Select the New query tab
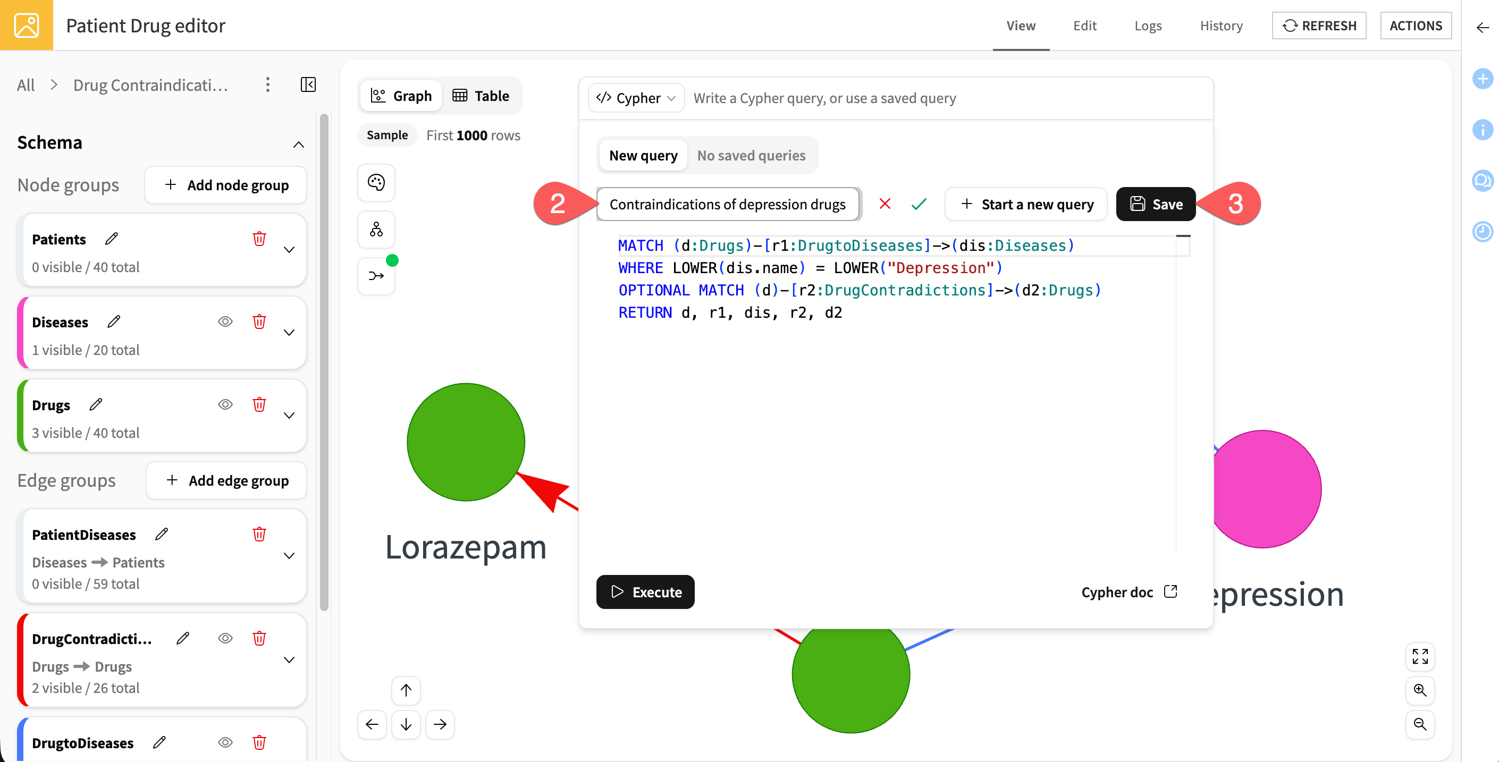 tap(643, 155)
